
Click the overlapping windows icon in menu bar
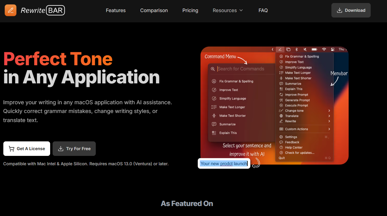(289, 50)
